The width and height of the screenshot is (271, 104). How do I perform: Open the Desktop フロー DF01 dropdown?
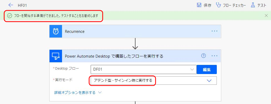tap(144, 69)
